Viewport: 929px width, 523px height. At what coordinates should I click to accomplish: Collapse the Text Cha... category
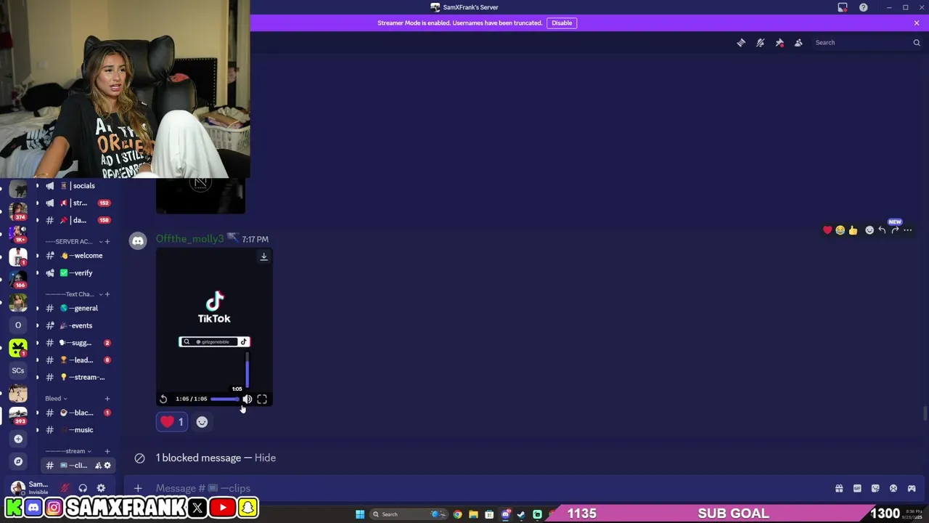tap(74, 294)
